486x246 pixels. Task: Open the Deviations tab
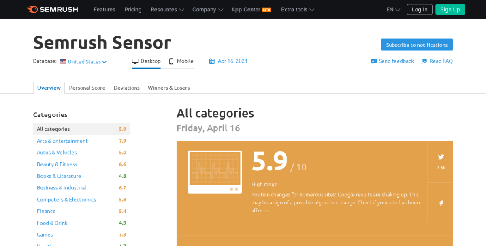[x=126, y=88]
